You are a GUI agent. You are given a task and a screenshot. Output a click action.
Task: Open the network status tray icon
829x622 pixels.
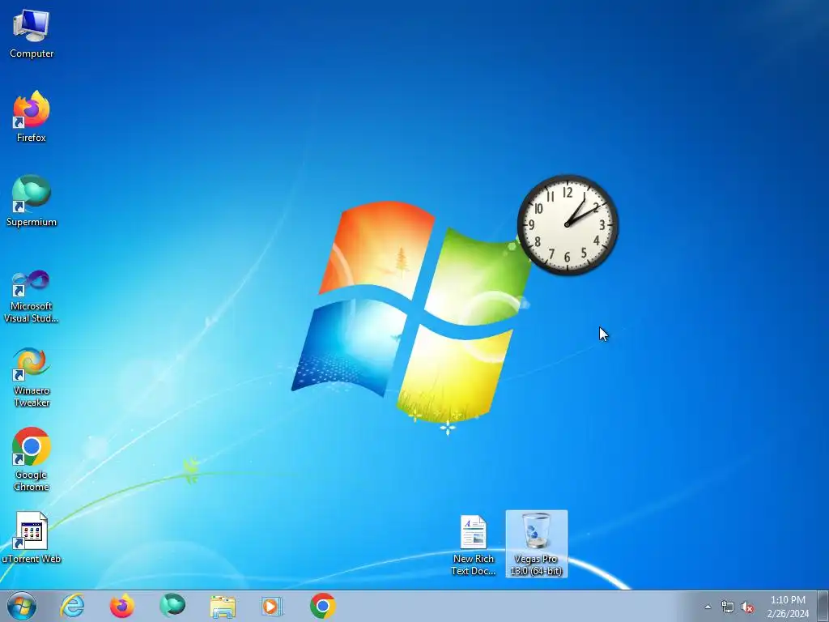pos(728,607)
